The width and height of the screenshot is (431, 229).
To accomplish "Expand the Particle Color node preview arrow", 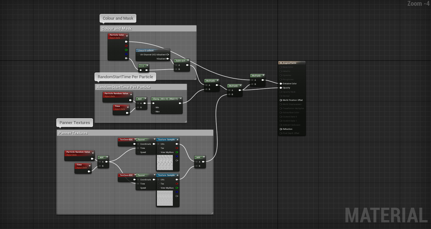I will 127,36.
